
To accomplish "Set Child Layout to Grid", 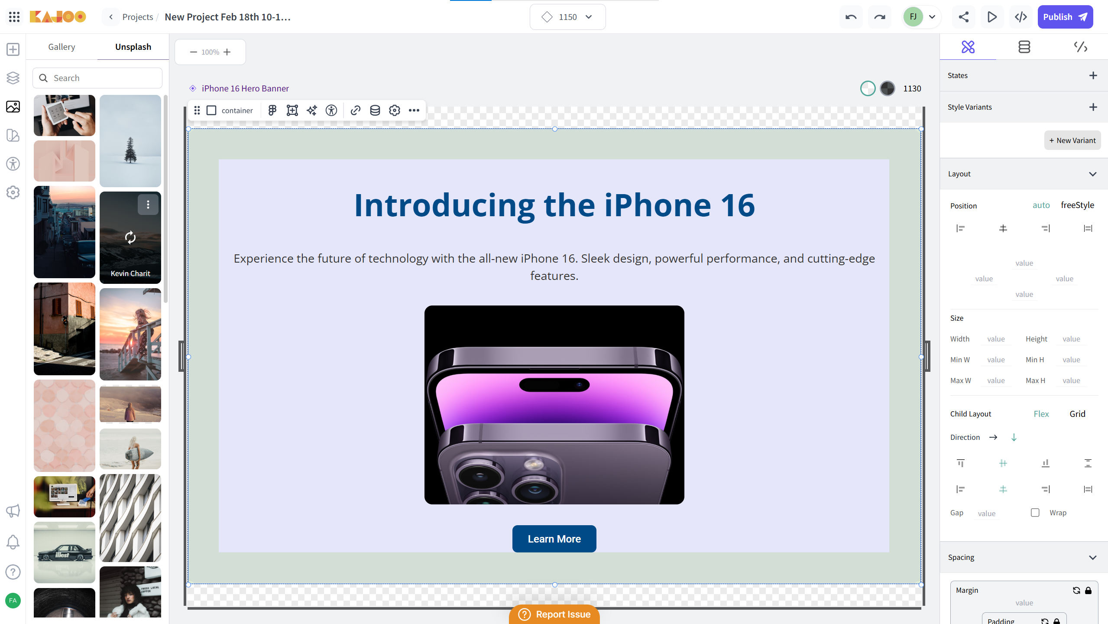I will click(x=1077, y=414).
